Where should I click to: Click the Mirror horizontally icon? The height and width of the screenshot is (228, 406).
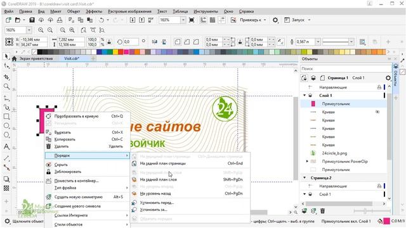[x=155, y=42]
